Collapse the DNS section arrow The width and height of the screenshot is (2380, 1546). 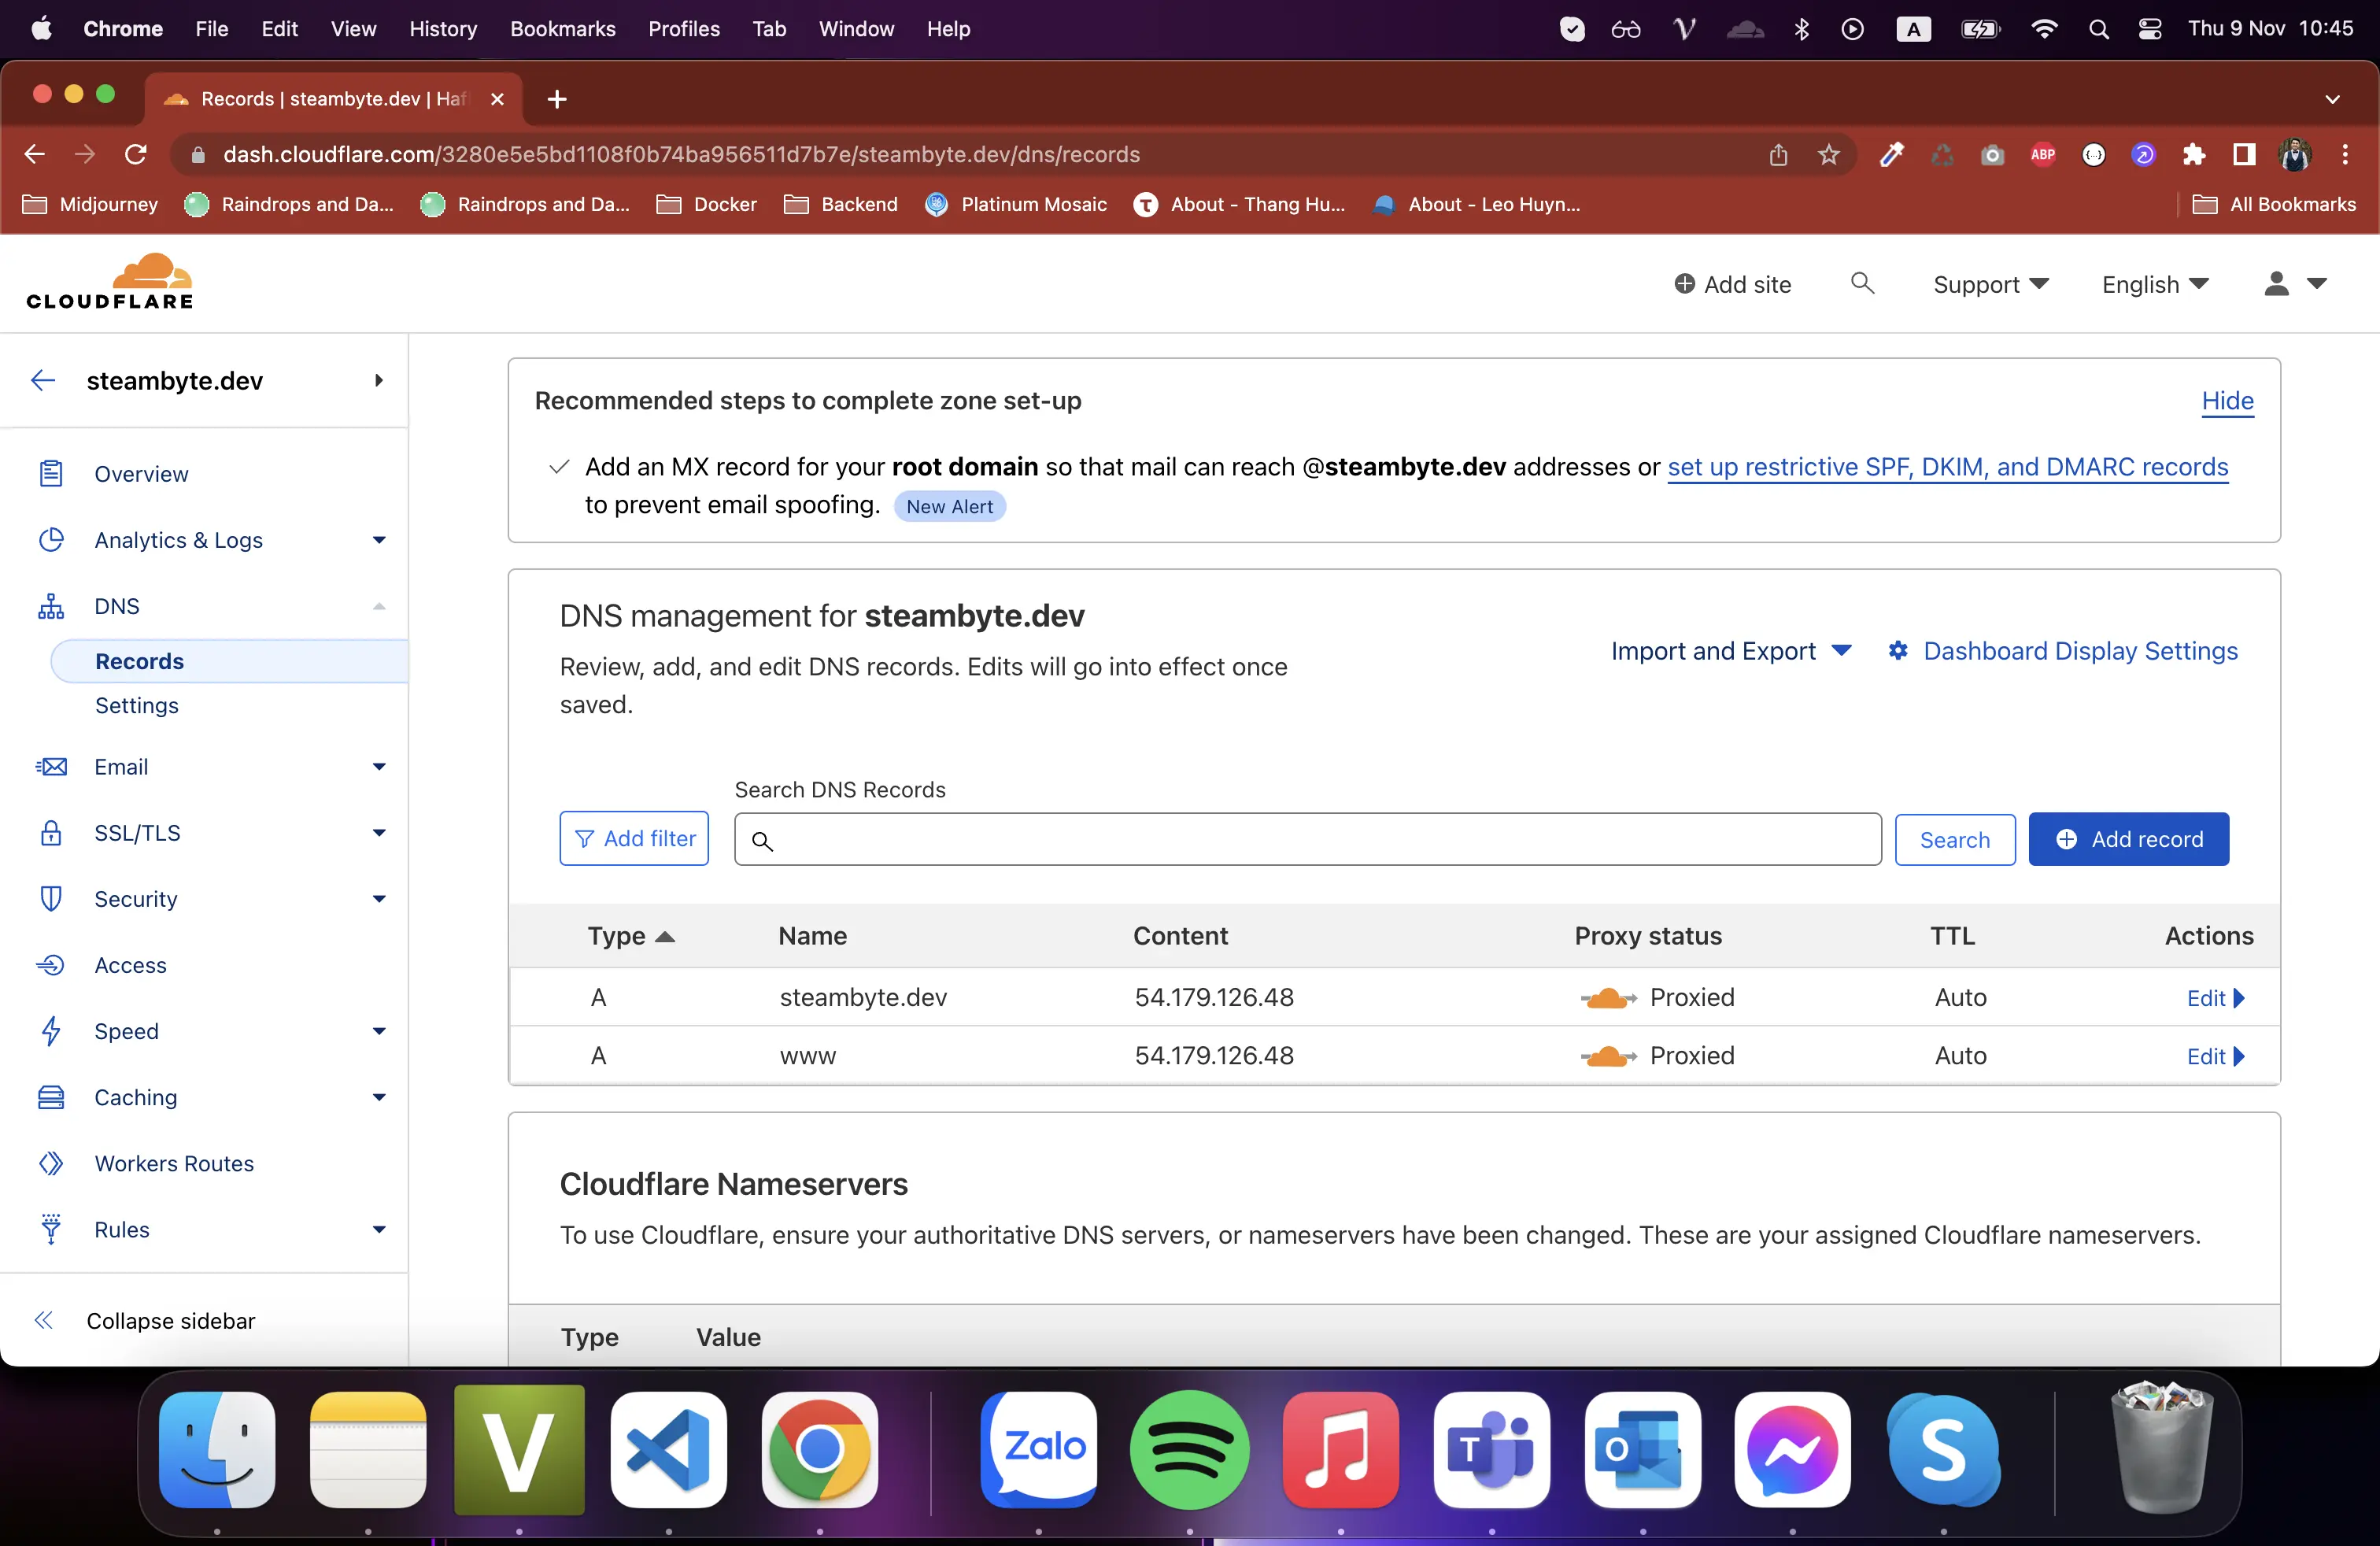(x=379, y=606)
